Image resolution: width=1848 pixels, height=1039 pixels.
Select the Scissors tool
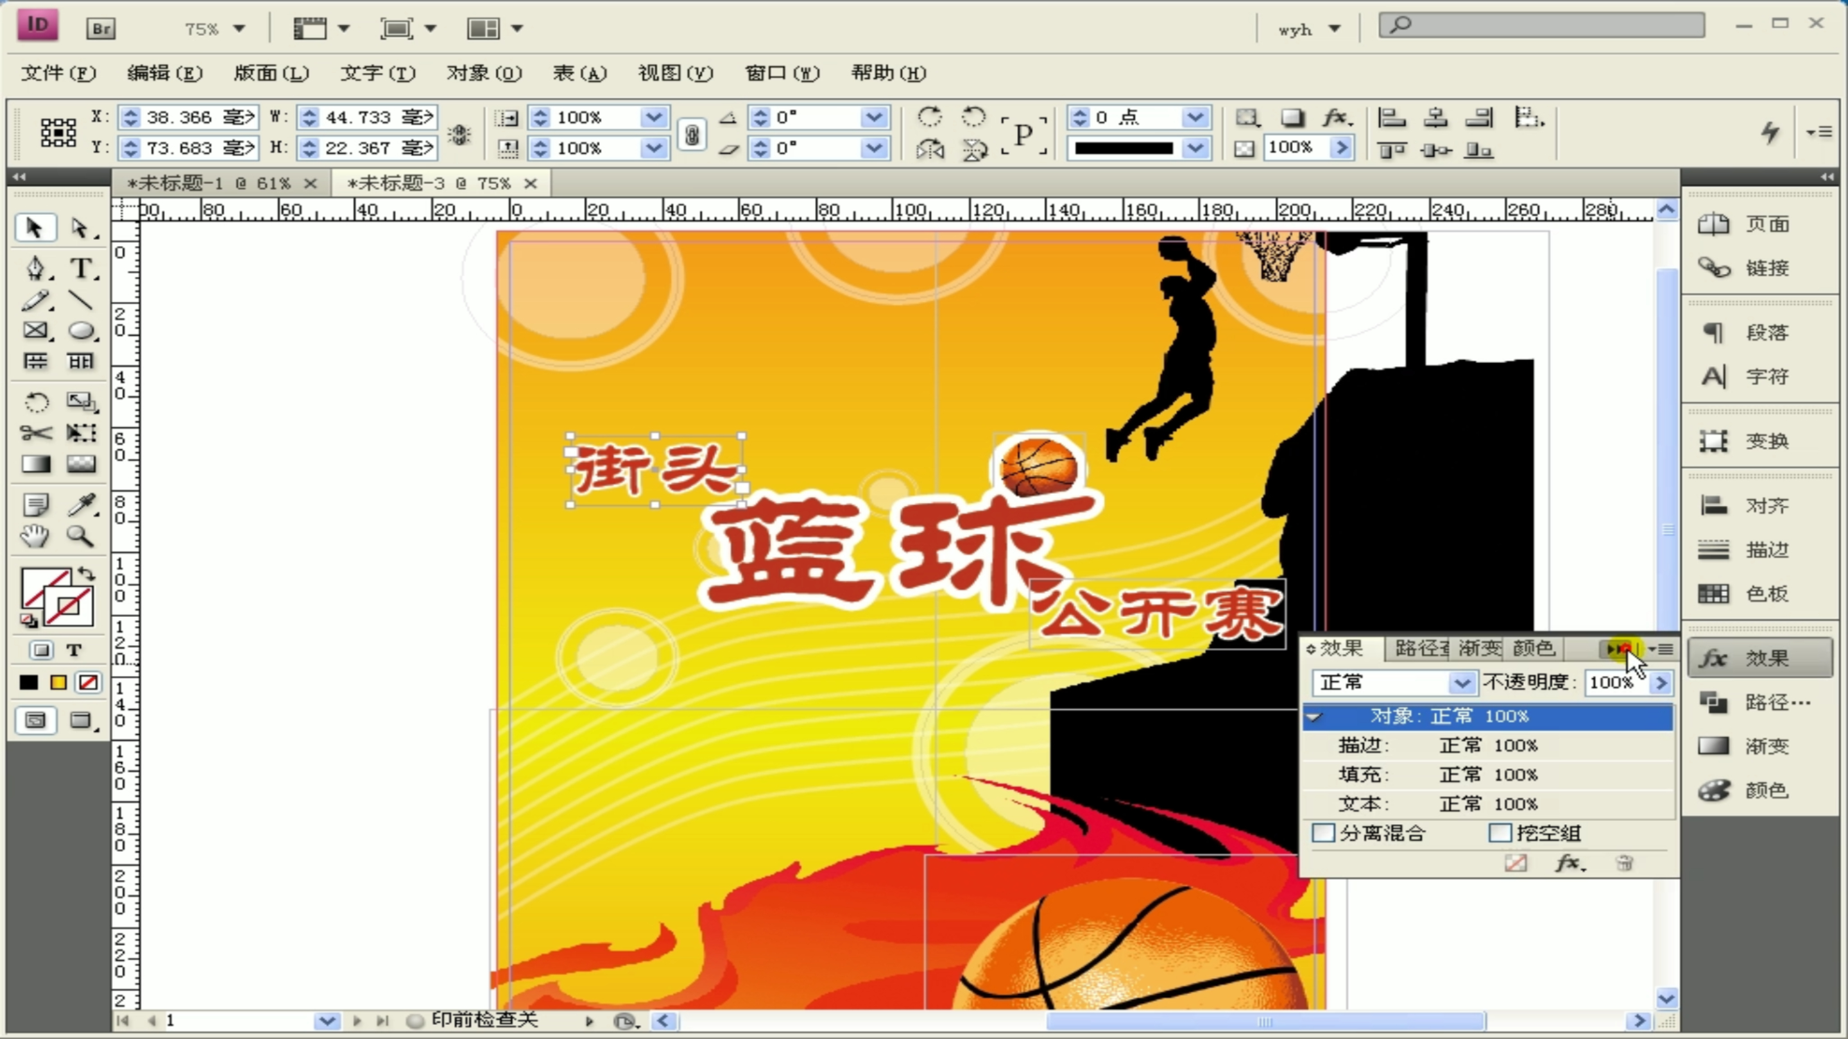pos(36,433)
